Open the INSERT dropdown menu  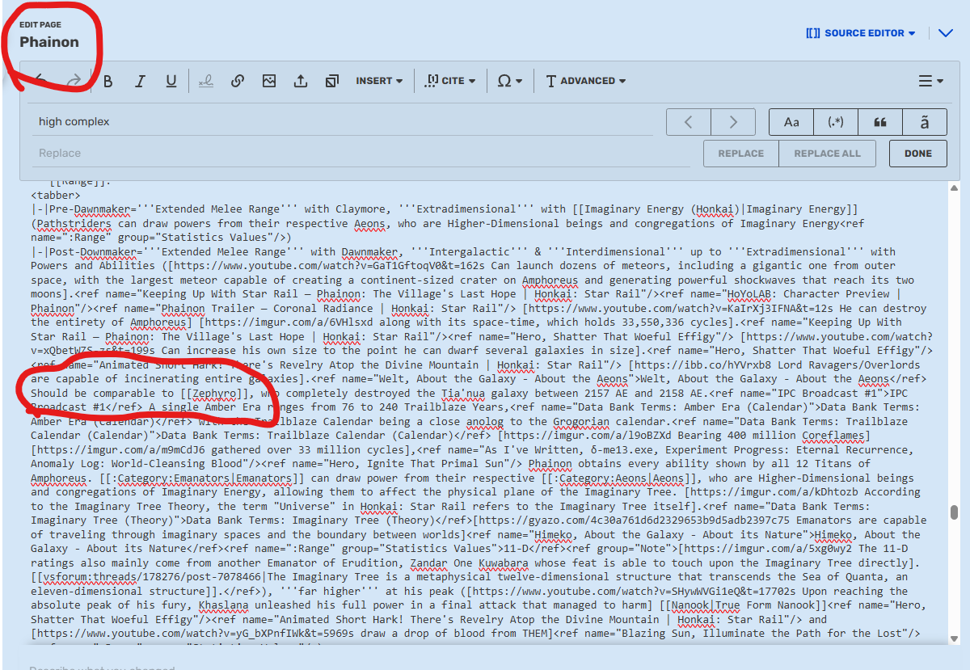tap(379, 81)
